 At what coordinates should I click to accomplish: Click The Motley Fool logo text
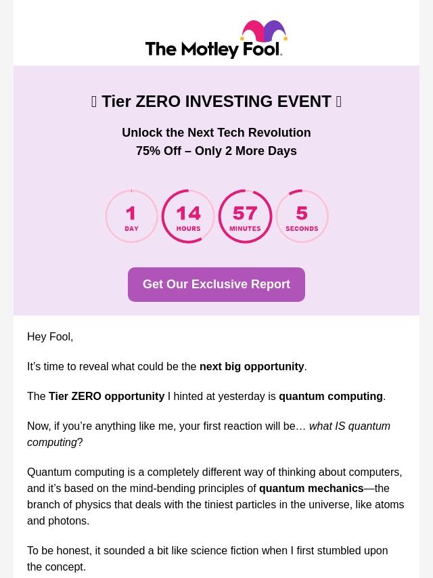click(x=214, y=49)
